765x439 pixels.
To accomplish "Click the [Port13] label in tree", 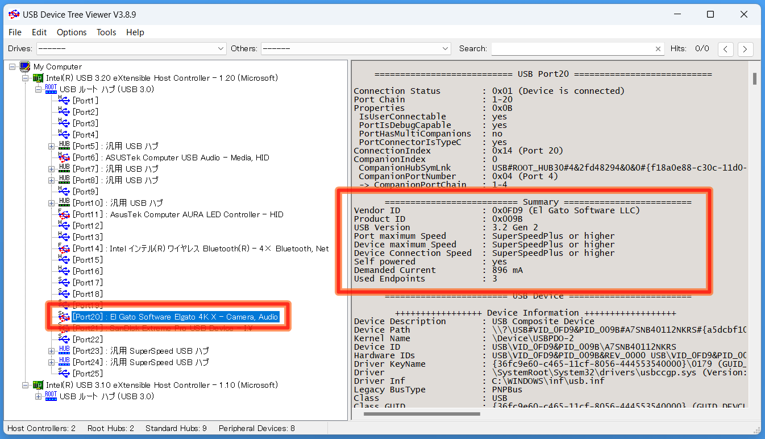I will (88, 237).
